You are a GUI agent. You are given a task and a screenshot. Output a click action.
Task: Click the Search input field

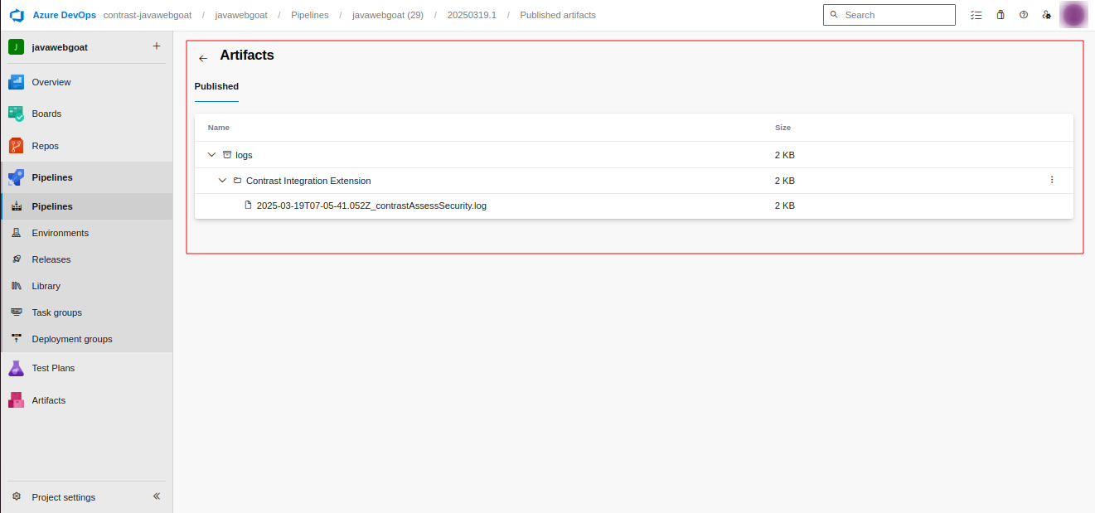tap(895, 15)
